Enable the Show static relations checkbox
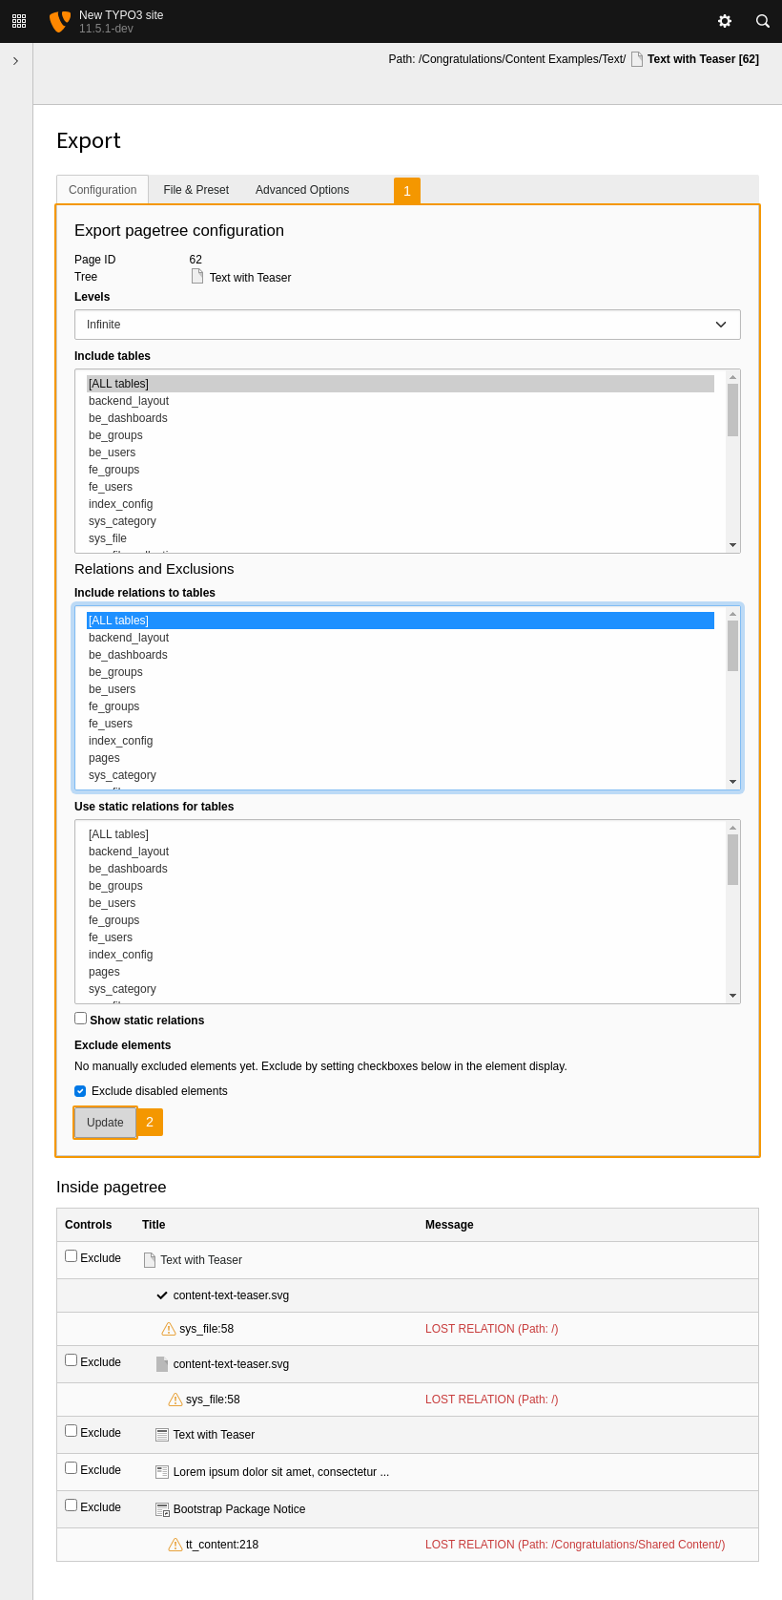Viewport: 782px width, 1600px height. point(80,1018)
